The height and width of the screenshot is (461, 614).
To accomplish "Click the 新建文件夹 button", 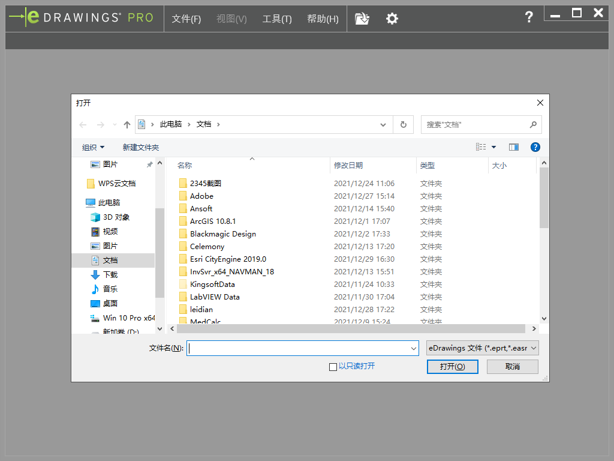I will (140, 148).
